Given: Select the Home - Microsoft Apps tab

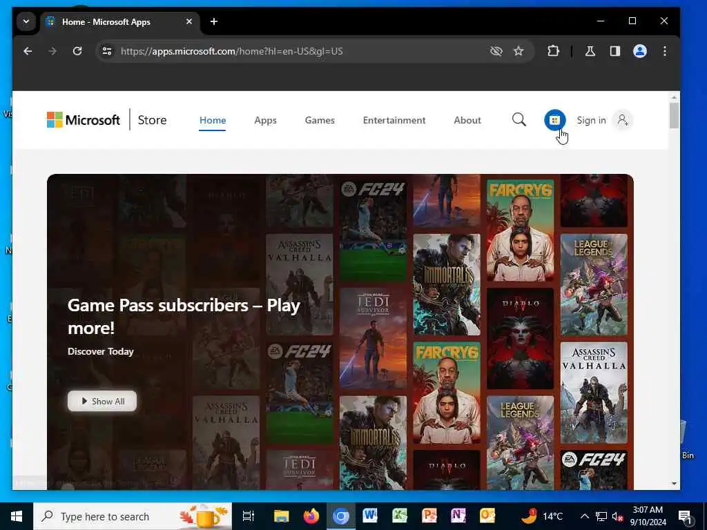Looking at the screenshot, I should tap(119, 21).
